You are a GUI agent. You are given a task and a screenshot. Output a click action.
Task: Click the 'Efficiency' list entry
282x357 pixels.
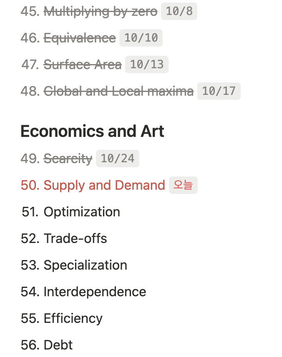[x=73, y=318]
